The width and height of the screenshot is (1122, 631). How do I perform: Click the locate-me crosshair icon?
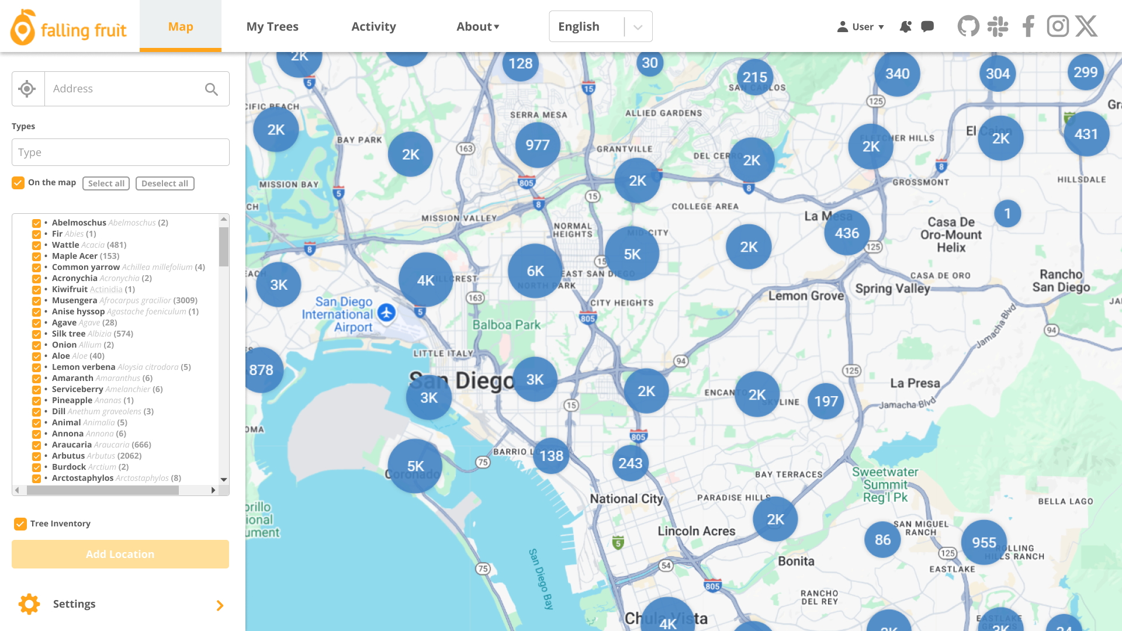click(x=27, y=89)
